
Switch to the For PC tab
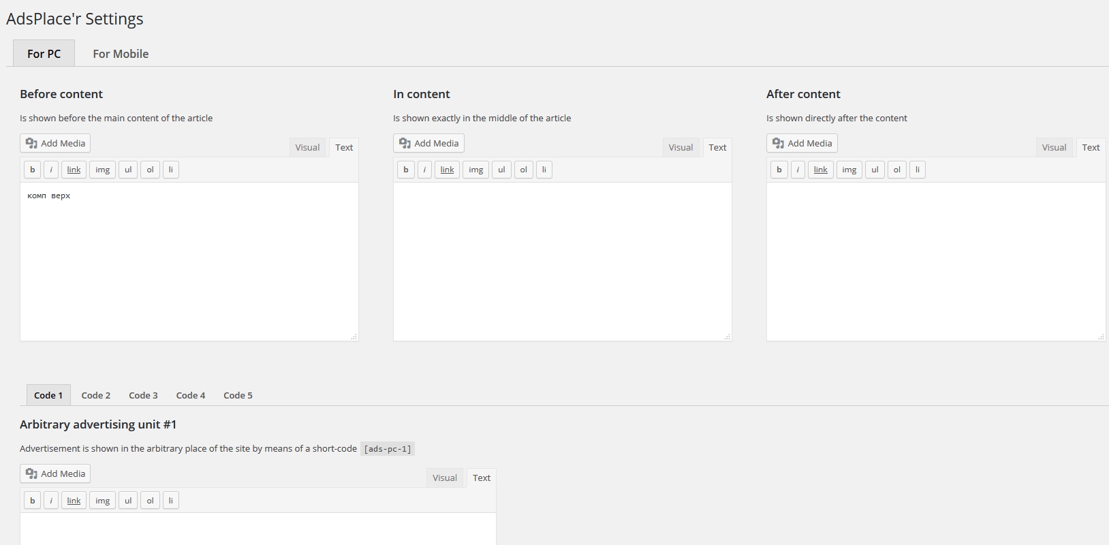44,53
